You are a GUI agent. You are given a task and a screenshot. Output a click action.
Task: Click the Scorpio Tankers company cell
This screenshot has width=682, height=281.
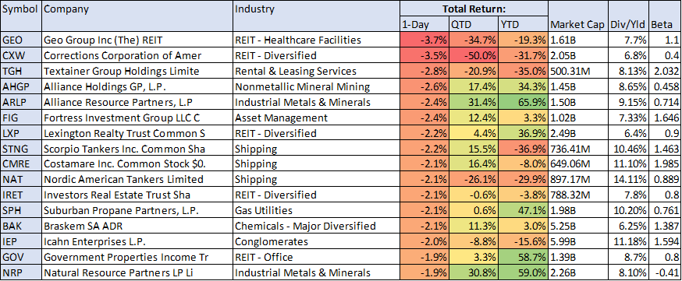point(137,149)
